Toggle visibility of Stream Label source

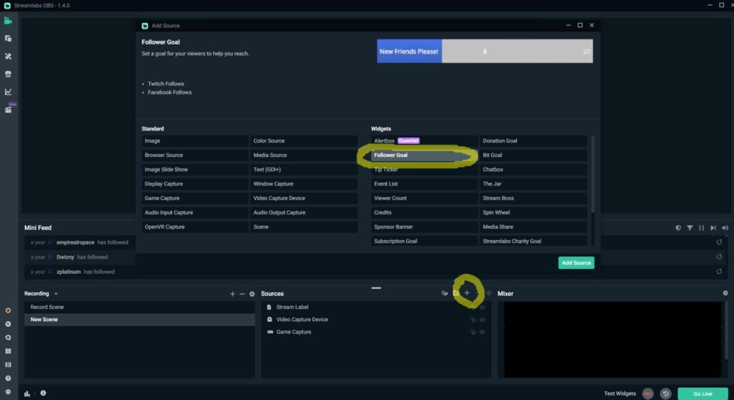482,308
